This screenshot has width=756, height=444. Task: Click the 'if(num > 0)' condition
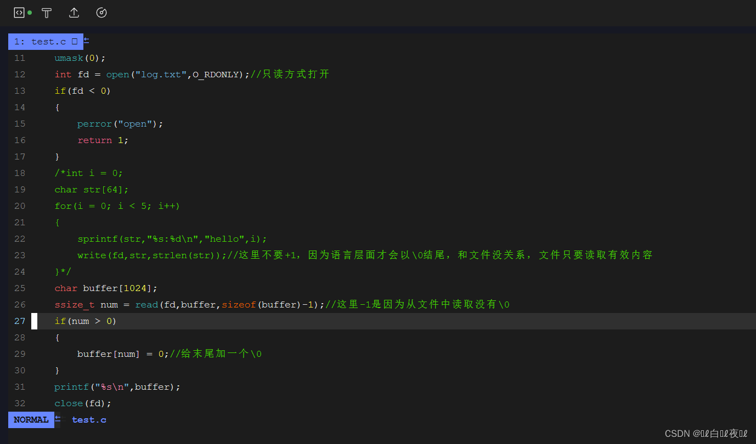point(85,321)
